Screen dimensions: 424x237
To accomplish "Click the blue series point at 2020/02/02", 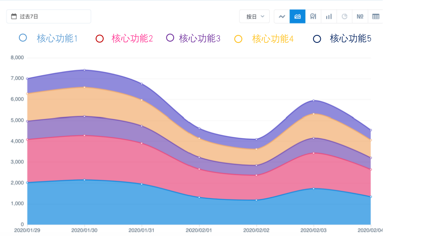I will tap(257, 200).
